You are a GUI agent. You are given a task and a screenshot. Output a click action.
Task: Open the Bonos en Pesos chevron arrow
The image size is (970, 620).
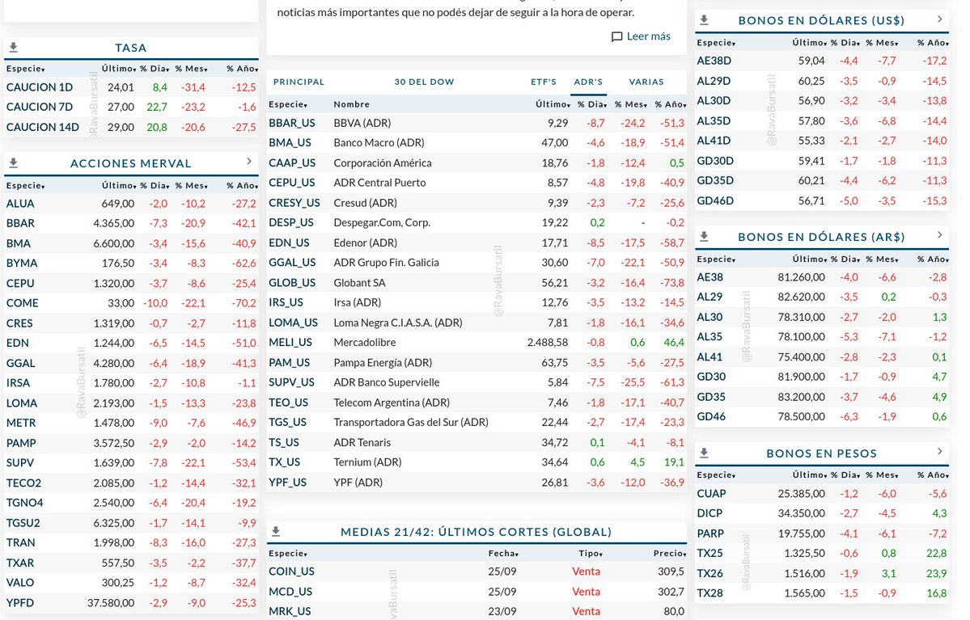click(940, 451)
